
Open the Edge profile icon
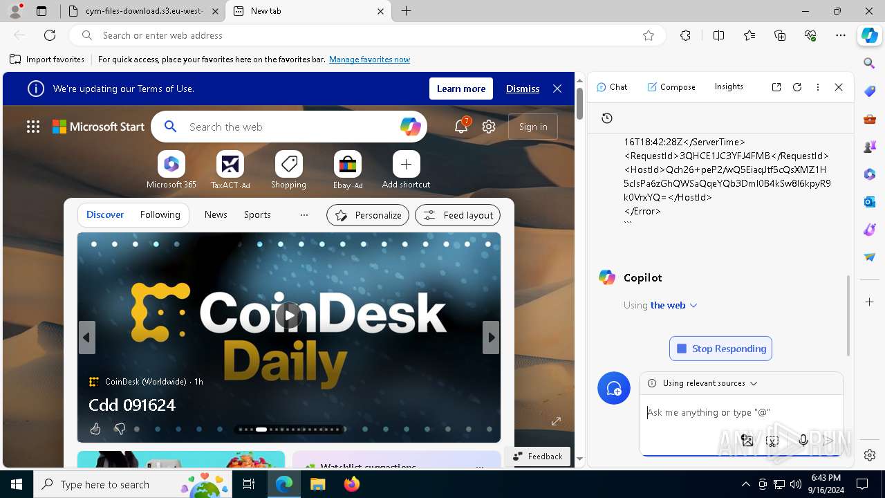pos(15,11)
